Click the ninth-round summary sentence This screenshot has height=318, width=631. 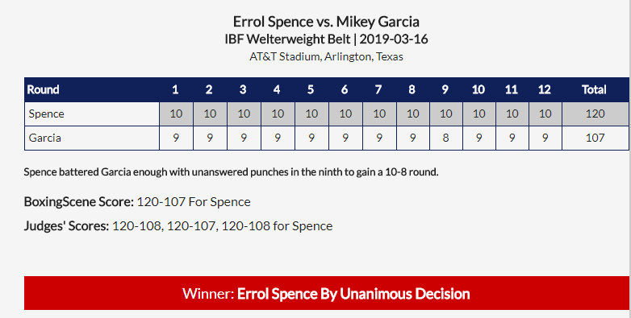pos(231,172)
